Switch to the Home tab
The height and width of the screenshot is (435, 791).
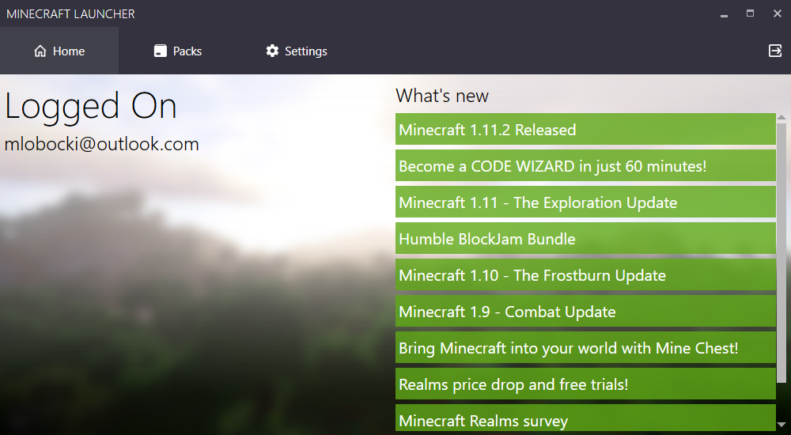[59, 51]
